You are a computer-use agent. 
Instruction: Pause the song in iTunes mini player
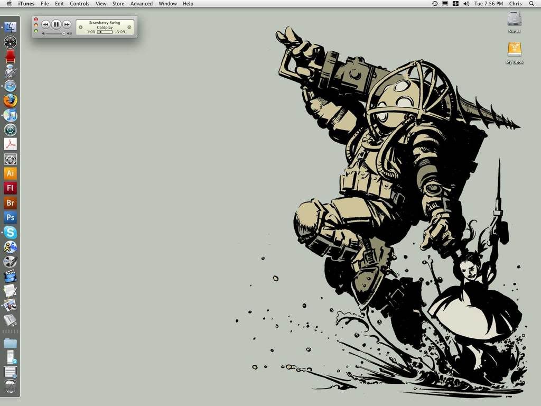point(56,24)
